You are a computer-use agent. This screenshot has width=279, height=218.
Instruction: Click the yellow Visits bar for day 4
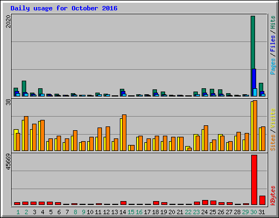click(x=39, y=136)
